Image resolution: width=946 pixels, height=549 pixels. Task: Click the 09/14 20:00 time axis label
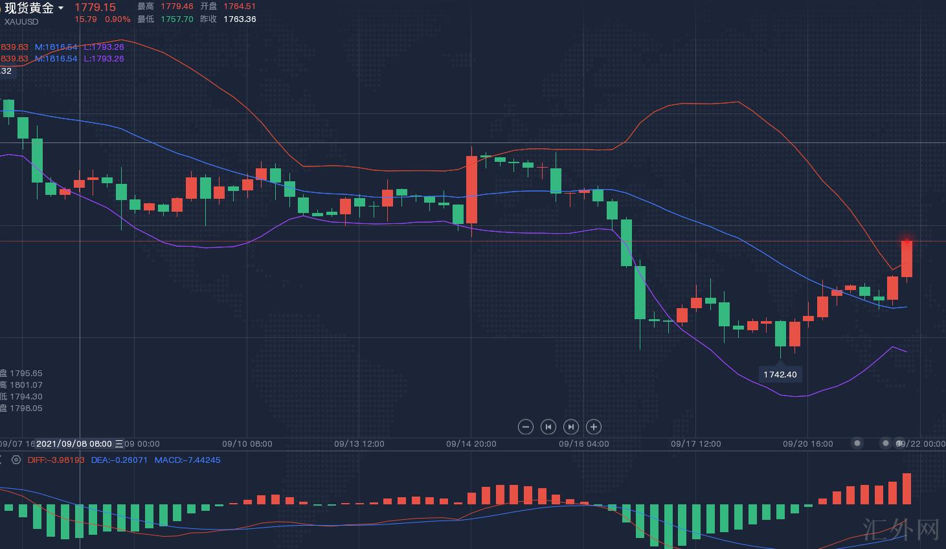click(471, 444)
